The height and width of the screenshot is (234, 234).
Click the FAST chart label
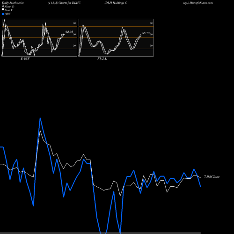pos(25,59)
